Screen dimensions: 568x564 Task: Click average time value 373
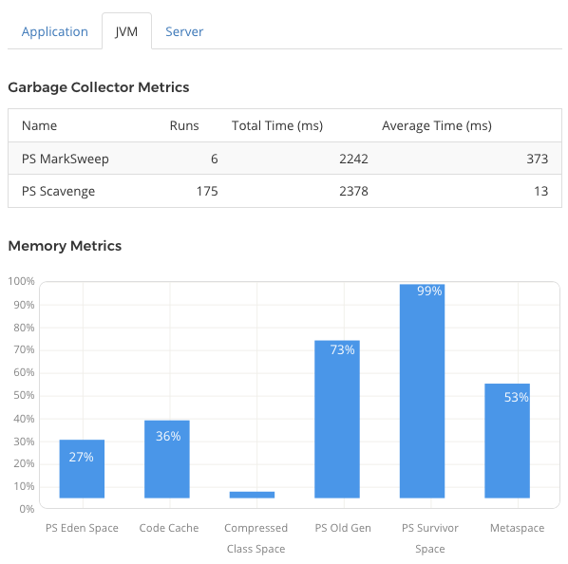click(538, 159)
